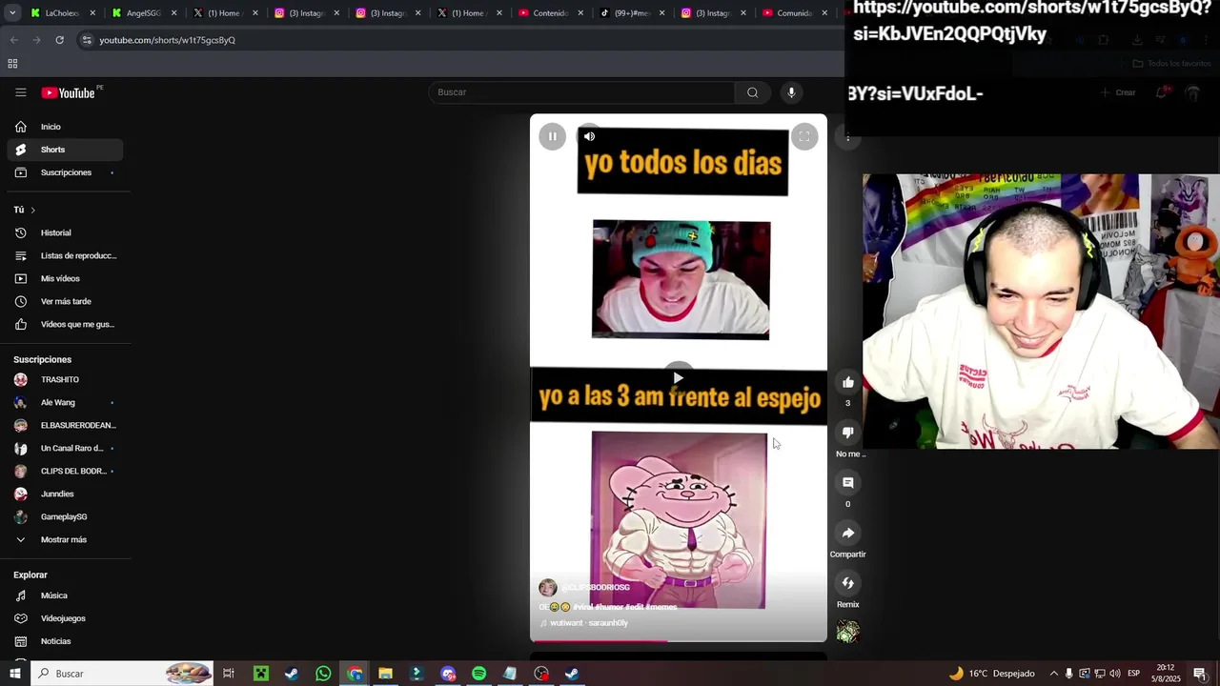The image size is (1220, 686).
Task: Open Suscripciones in the sidebar
Action: pyautogui.click(x=65, y=172)
